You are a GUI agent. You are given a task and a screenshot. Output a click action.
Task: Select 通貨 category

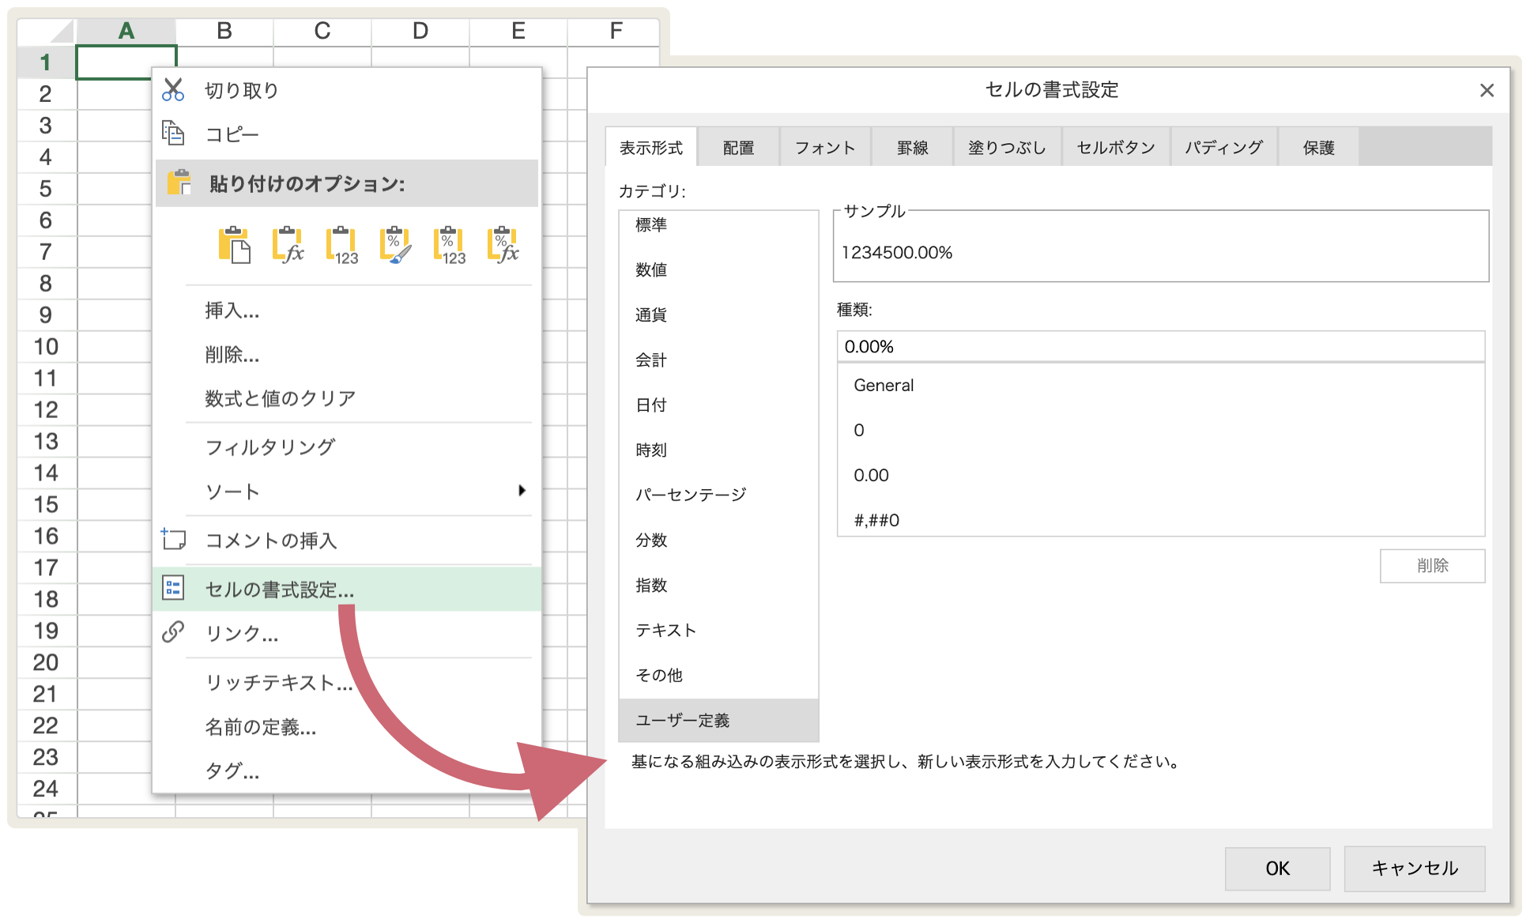tap(718, 315)
